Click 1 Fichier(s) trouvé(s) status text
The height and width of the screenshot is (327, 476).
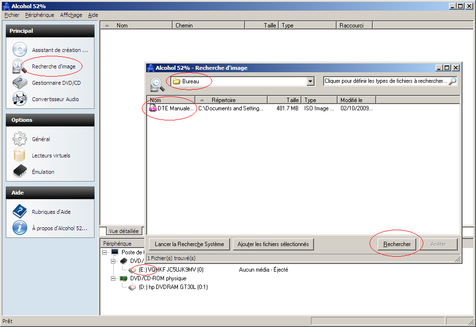[172, 258]
